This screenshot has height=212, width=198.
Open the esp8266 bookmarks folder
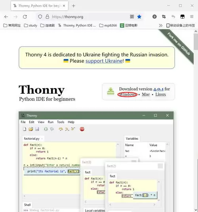coord(108,25)
